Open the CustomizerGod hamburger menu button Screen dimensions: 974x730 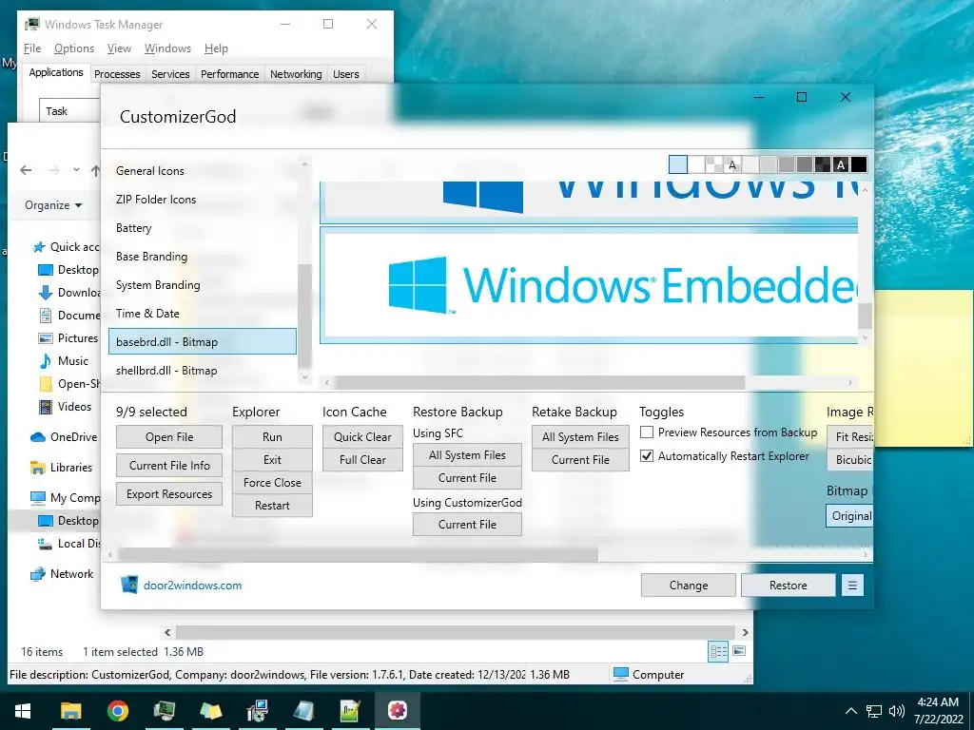852,585
